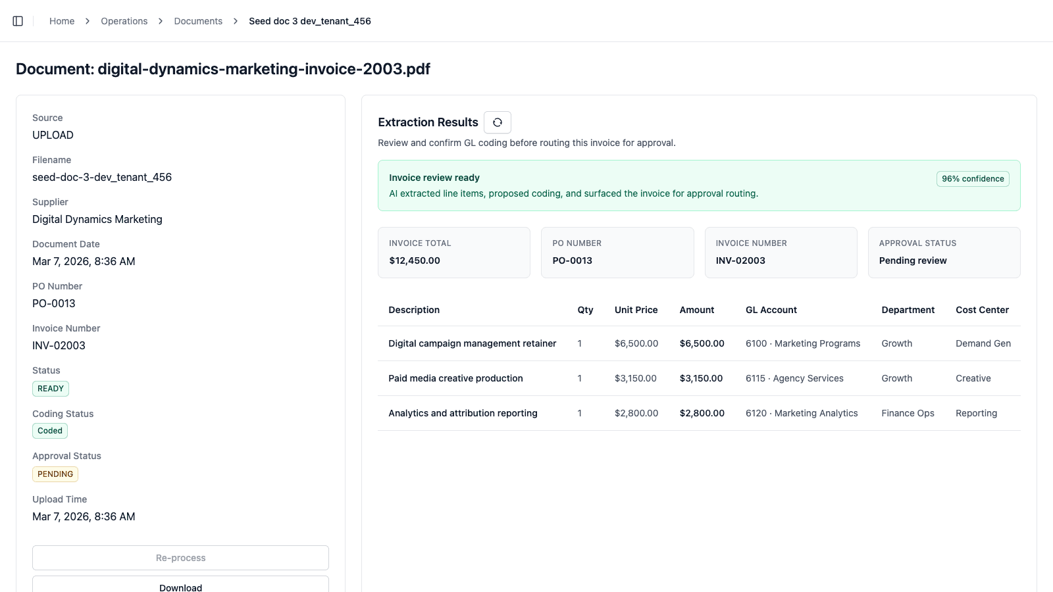Select the Invoice Total card
The height and width of the screenshot is (592, 1053).
coord(453,253)
